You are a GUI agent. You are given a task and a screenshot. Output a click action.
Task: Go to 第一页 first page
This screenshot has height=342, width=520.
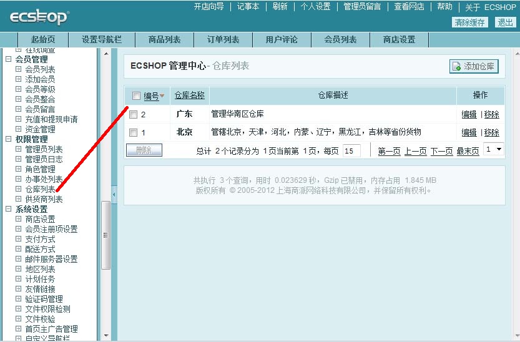coord(389,152)
